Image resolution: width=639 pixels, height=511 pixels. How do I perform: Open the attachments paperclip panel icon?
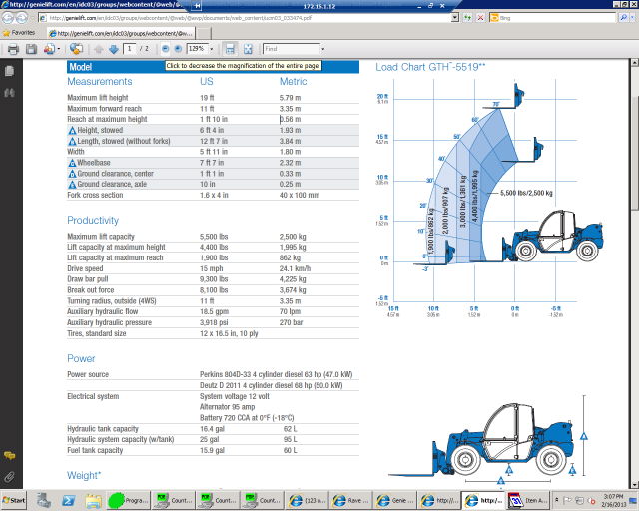9,477
